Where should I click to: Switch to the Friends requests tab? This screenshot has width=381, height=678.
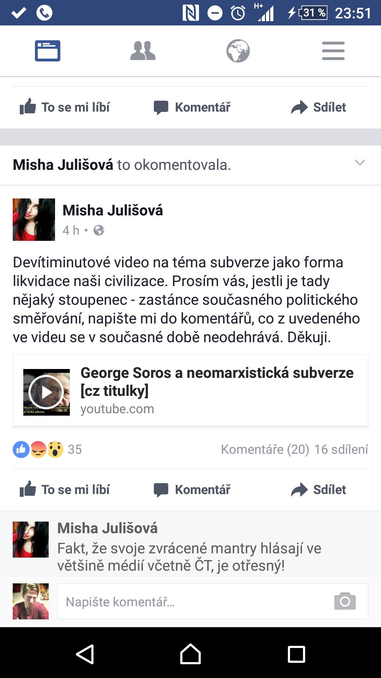(143, 51)
